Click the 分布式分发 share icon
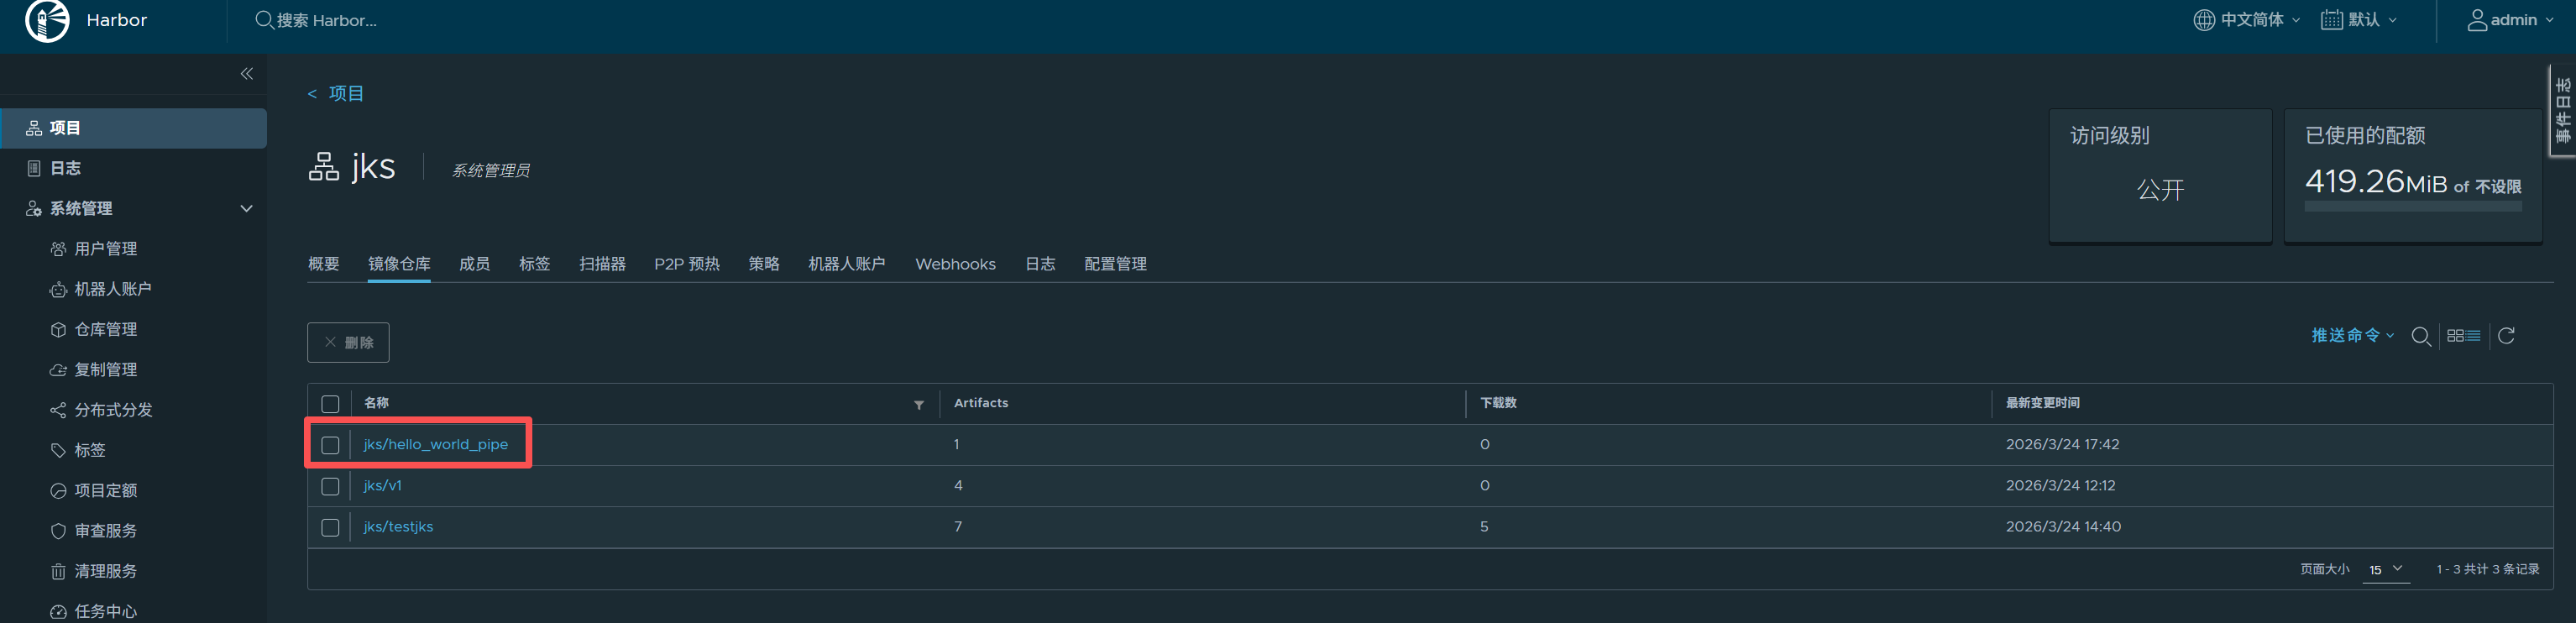The image size is (2576, 623). 58,410
